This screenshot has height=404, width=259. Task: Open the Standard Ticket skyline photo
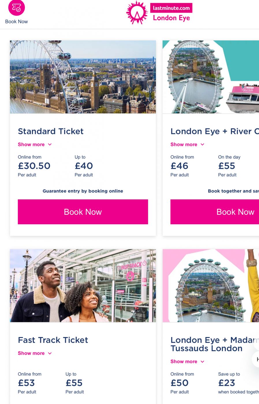point(83,77)
